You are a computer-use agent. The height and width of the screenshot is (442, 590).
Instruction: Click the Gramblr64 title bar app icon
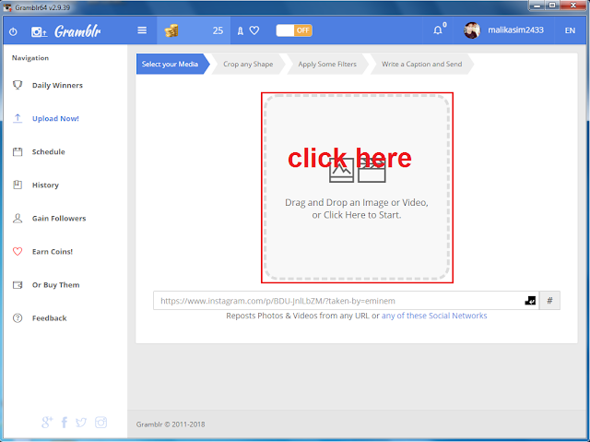(7, 7)
